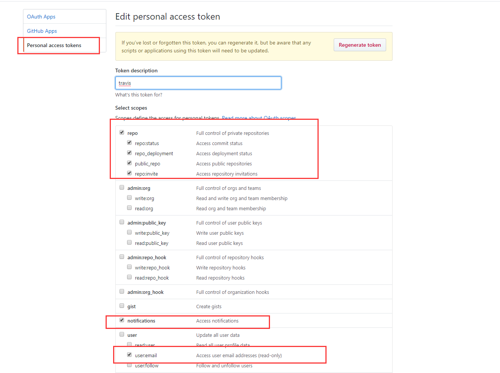Uncheck the repo:invite checkbox
Viewport: 500px width, 373px height.
coord(129,173)
